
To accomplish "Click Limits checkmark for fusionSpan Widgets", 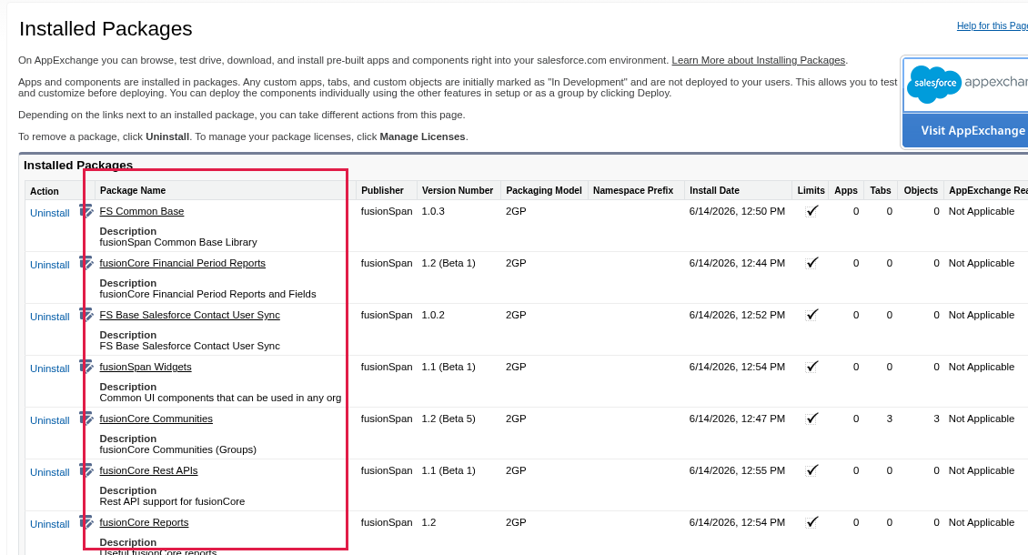I will click(x=811, y=367).
